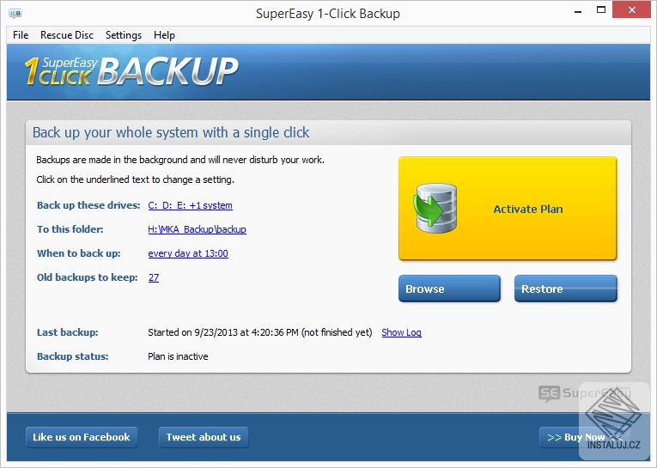The width and height of the screenshot is (657, 468).
Task: Open the File menu
Action: coord(21,35)
